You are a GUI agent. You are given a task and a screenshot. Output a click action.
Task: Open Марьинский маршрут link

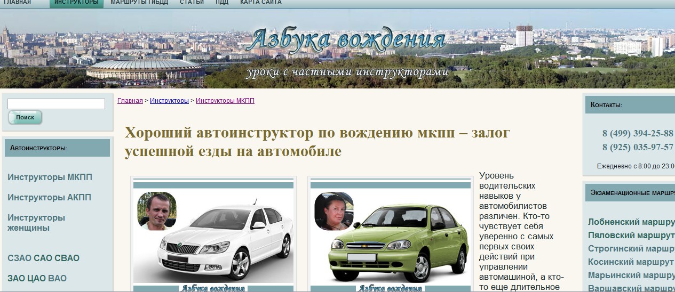click(x=631, y=275)
